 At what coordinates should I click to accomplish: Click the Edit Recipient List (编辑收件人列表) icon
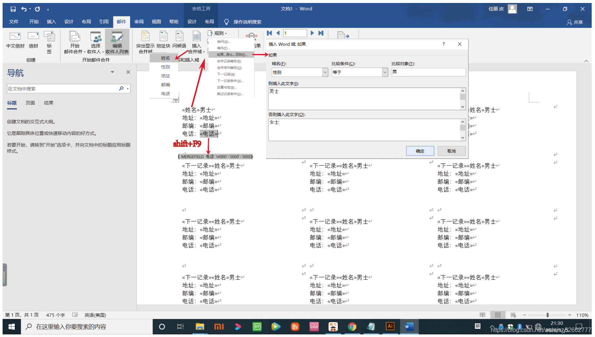pyautogui.click(x=117, y=42)
